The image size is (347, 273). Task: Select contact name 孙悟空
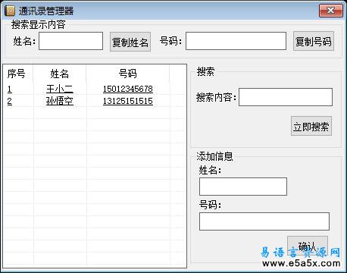point(60,101)
